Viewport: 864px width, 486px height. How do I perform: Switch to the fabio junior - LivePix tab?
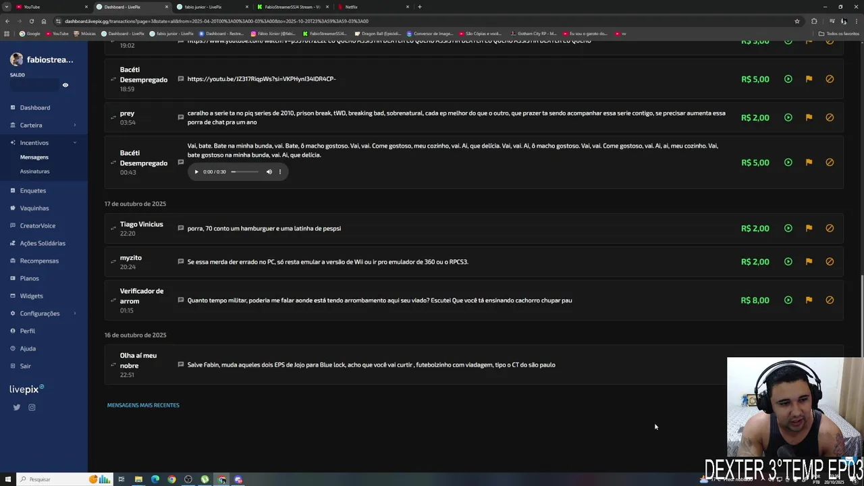(x=211, y=7)
